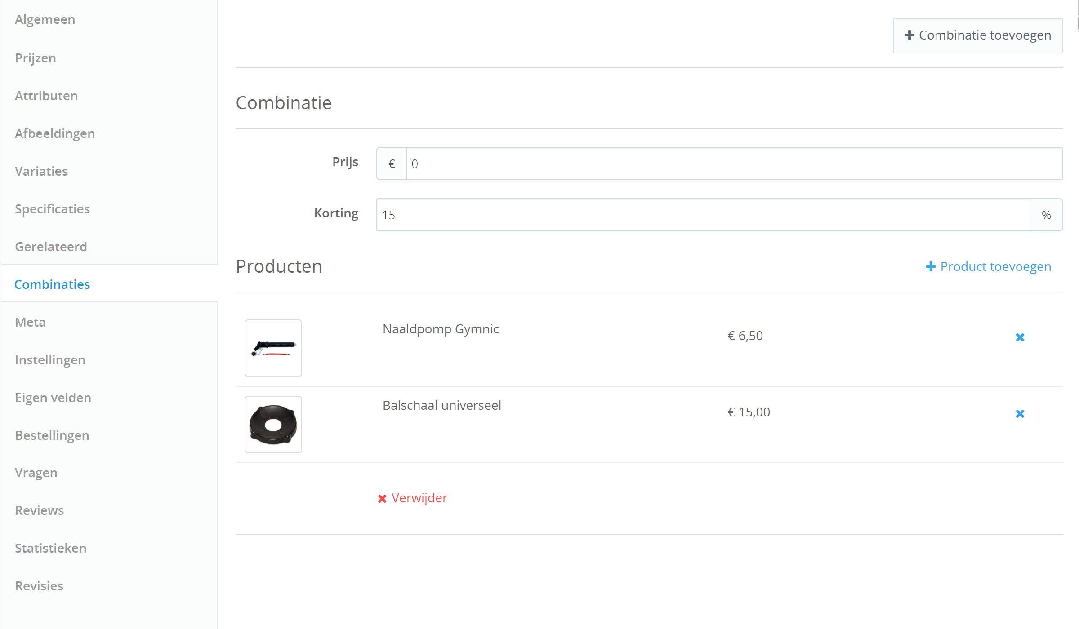Open the Algemeen tab in the sidebar
The height and width of the screenshot is (629, 1079).
(45, 20)
